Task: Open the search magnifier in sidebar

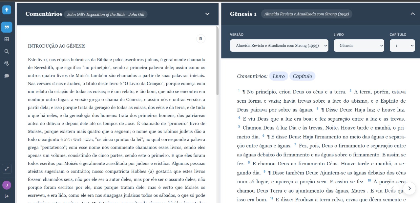Action: click(x=7, y=51)
